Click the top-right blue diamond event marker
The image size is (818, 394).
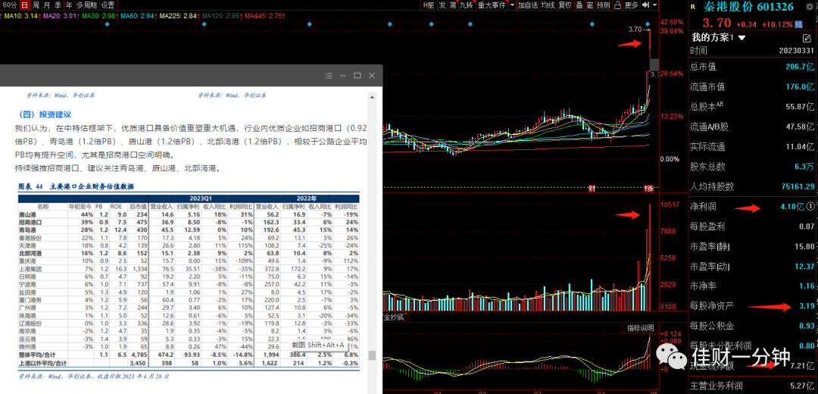click(x=648, y=24)
